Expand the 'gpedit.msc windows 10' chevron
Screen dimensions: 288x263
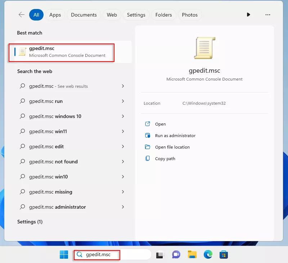(123, 116)
